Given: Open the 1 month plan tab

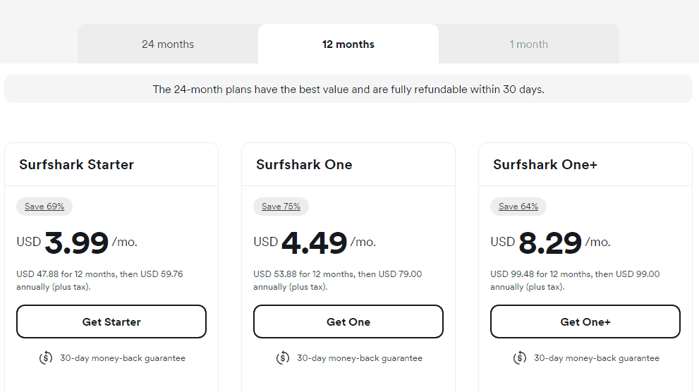Looking at the screenshot, I should 529,44.
